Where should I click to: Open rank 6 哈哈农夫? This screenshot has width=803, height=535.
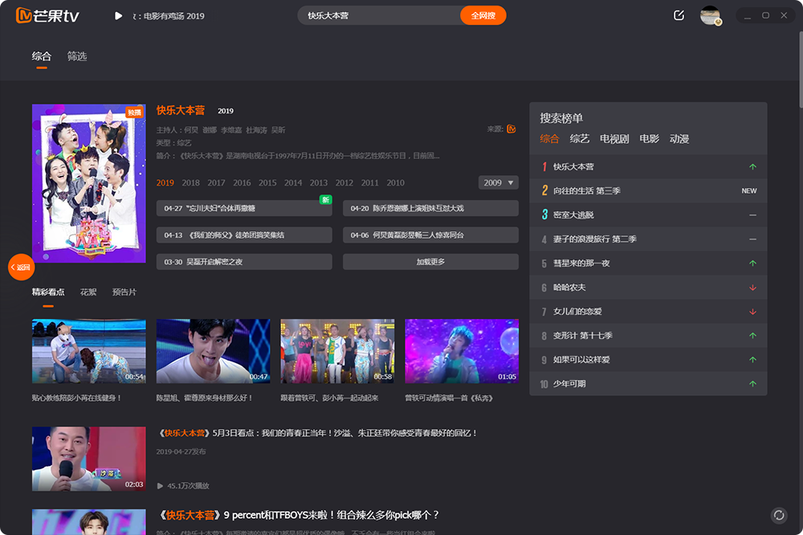[648, 287]
